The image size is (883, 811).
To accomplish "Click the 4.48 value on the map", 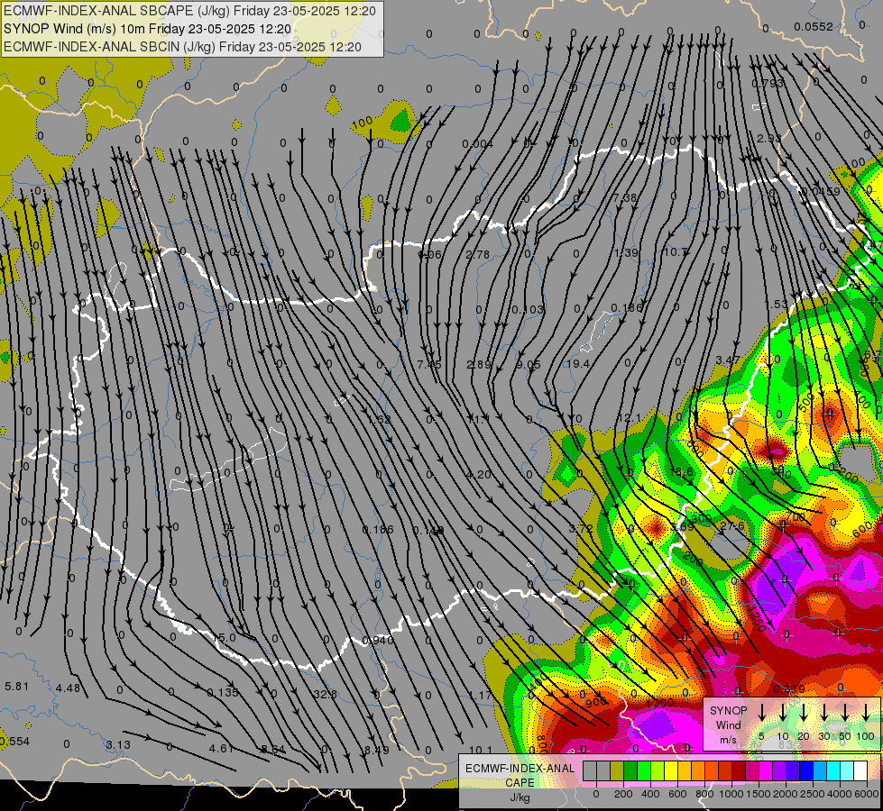I will tap(68, 688).
